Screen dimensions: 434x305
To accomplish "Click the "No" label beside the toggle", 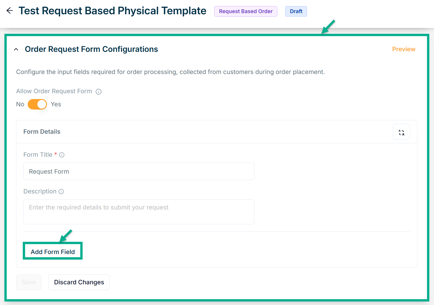I will 20,104.
